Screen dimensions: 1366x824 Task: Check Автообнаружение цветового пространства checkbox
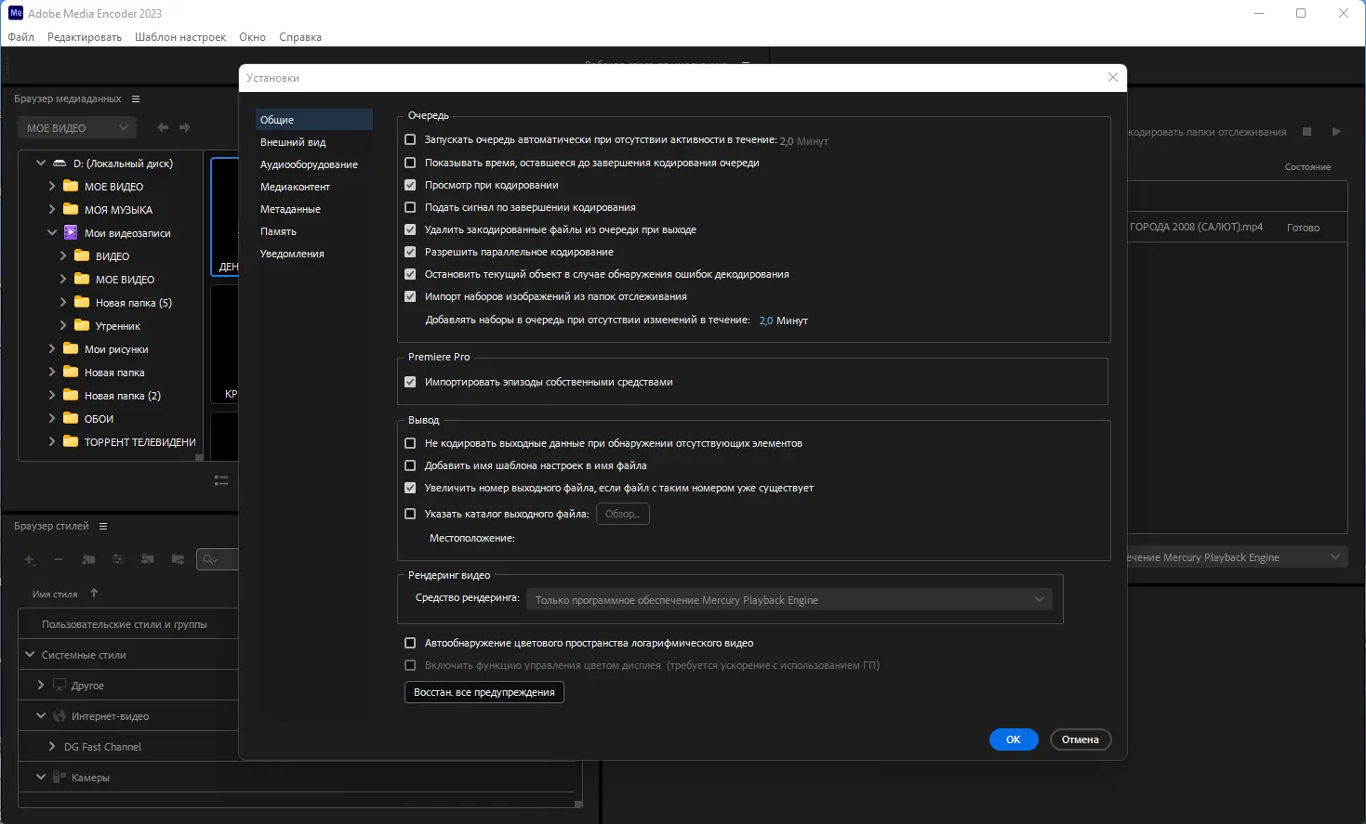click(x=410, y=643)
